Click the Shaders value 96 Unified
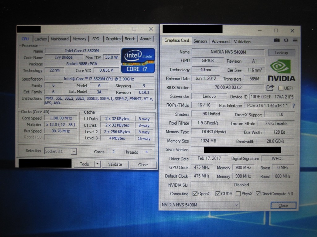Viewport: 317px width, 237px height. [x=211, y=114]
